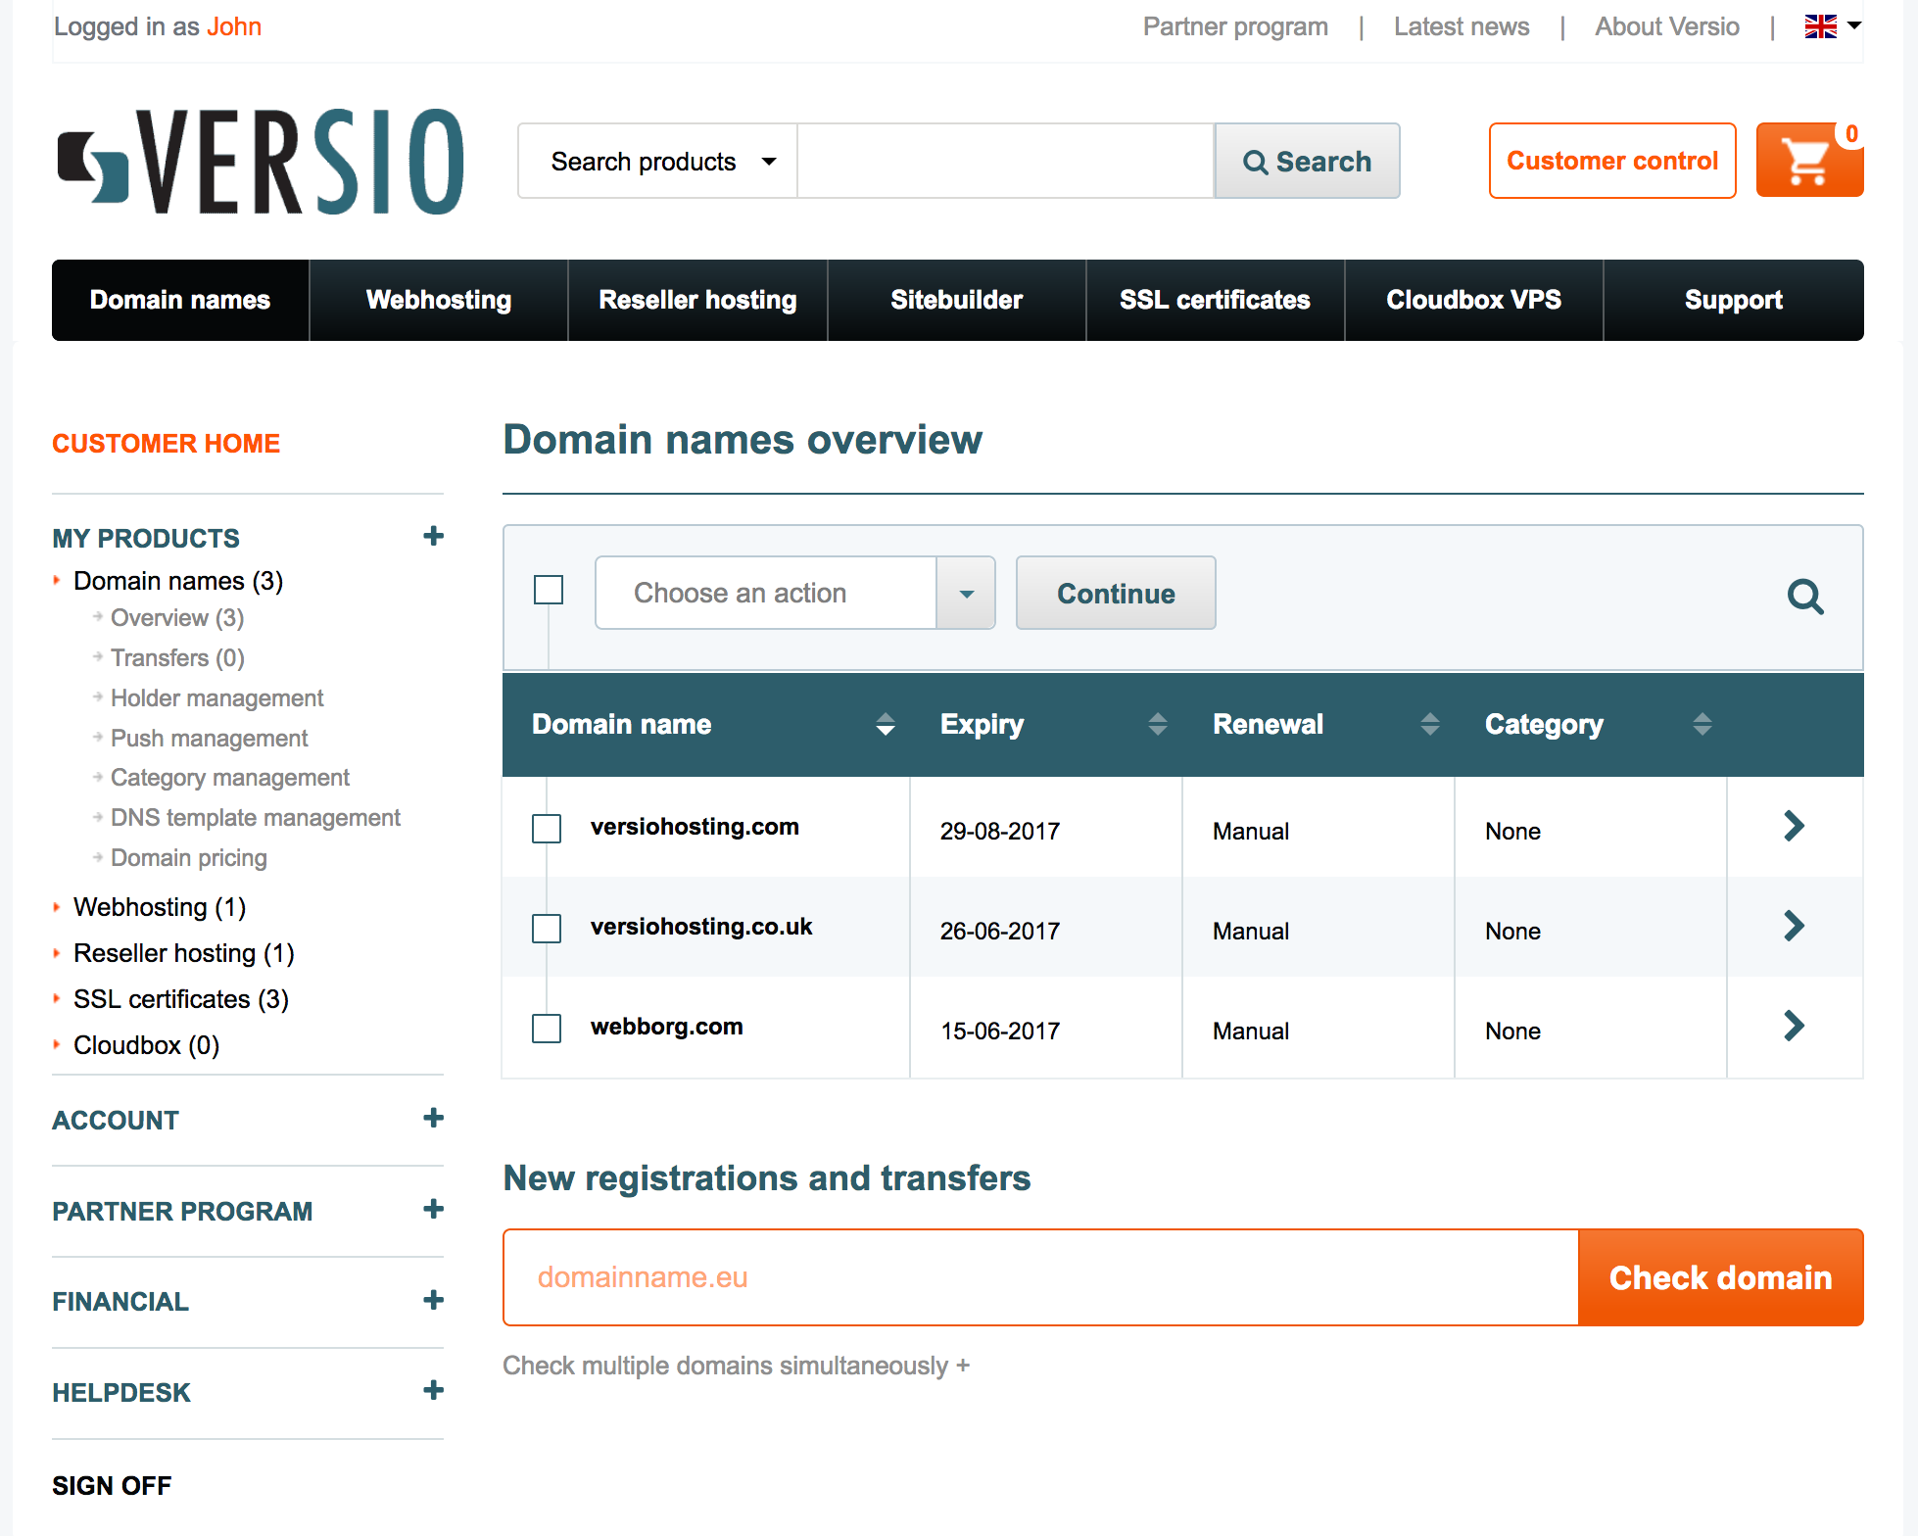Open Cloudbox (0) in sidebar
Screen dimensions: 1918x1536
[x=147, y=1045]
